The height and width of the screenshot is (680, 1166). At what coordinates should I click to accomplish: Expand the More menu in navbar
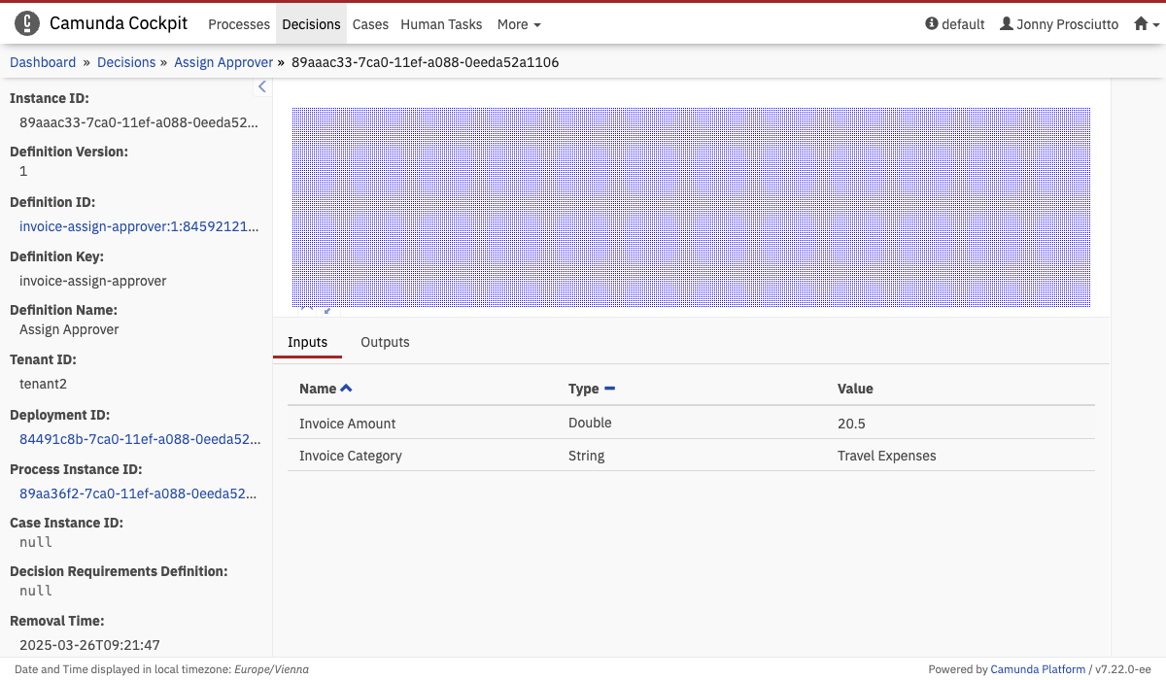click(x=519, y=24)
